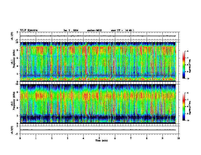
Task: Click the "10" frequency tick of the ch.2 spectrogram
Action: [x=17, y=84]
